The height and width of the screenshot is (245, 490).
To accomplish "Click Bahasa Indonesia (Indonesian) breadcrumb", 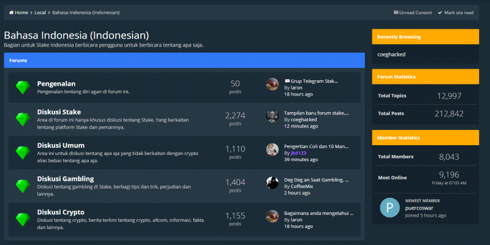I will (86, 12).
